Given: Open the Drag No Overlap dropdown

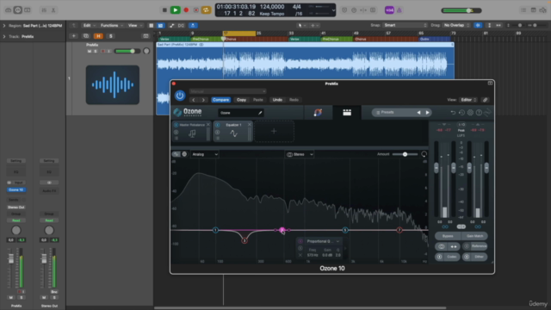Looking at the screenshot, I should click(456, 25).
